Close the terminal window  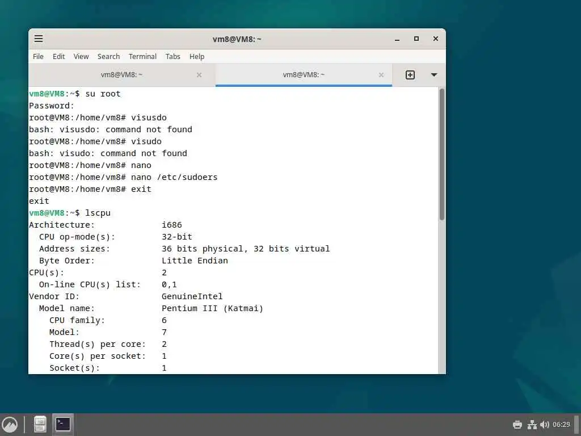[436, 39]
